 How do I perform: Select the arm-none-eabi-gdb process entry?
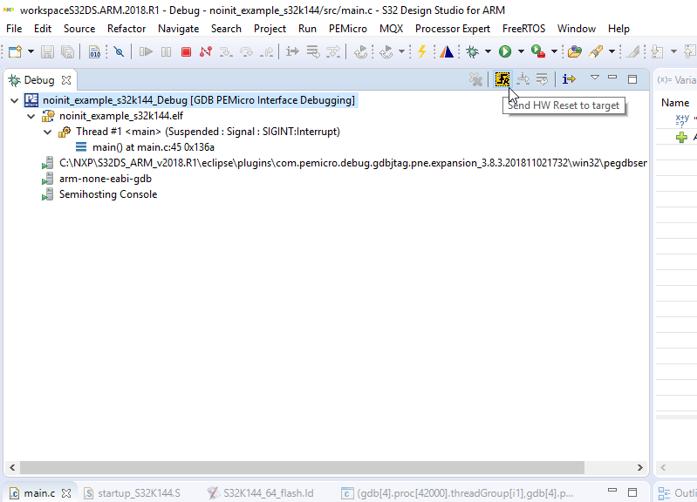tap(106, 179)
